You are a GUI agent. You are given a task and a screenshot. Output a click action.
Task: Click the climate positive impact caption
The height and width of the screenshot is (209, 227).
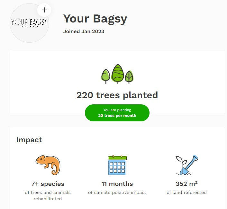[117, 192]
